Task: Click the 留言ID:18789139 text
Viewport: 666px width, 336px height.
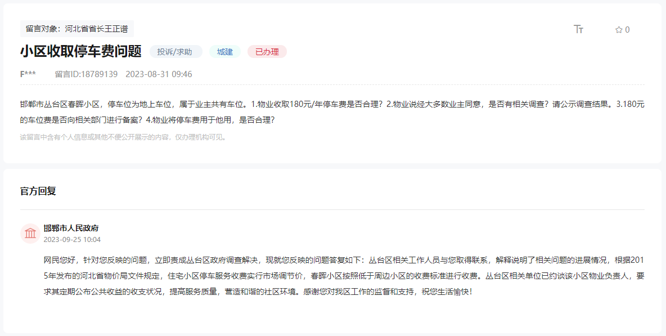Action: pos(86,74)
